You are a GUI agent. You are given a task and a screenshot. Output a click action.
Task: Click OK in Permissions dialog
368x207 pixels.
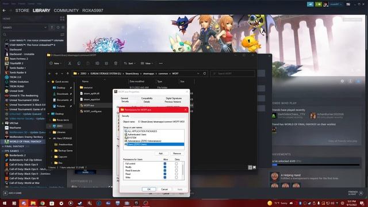coord(149,189)
